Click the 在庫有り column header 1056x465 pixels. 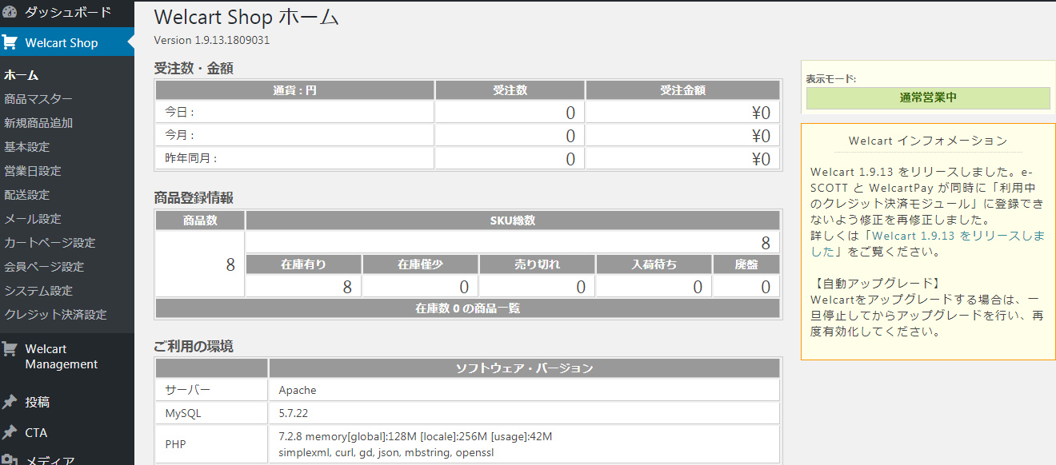(303, 264)
